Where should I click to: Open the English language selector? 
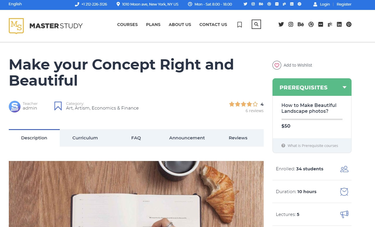pos(15,4)
